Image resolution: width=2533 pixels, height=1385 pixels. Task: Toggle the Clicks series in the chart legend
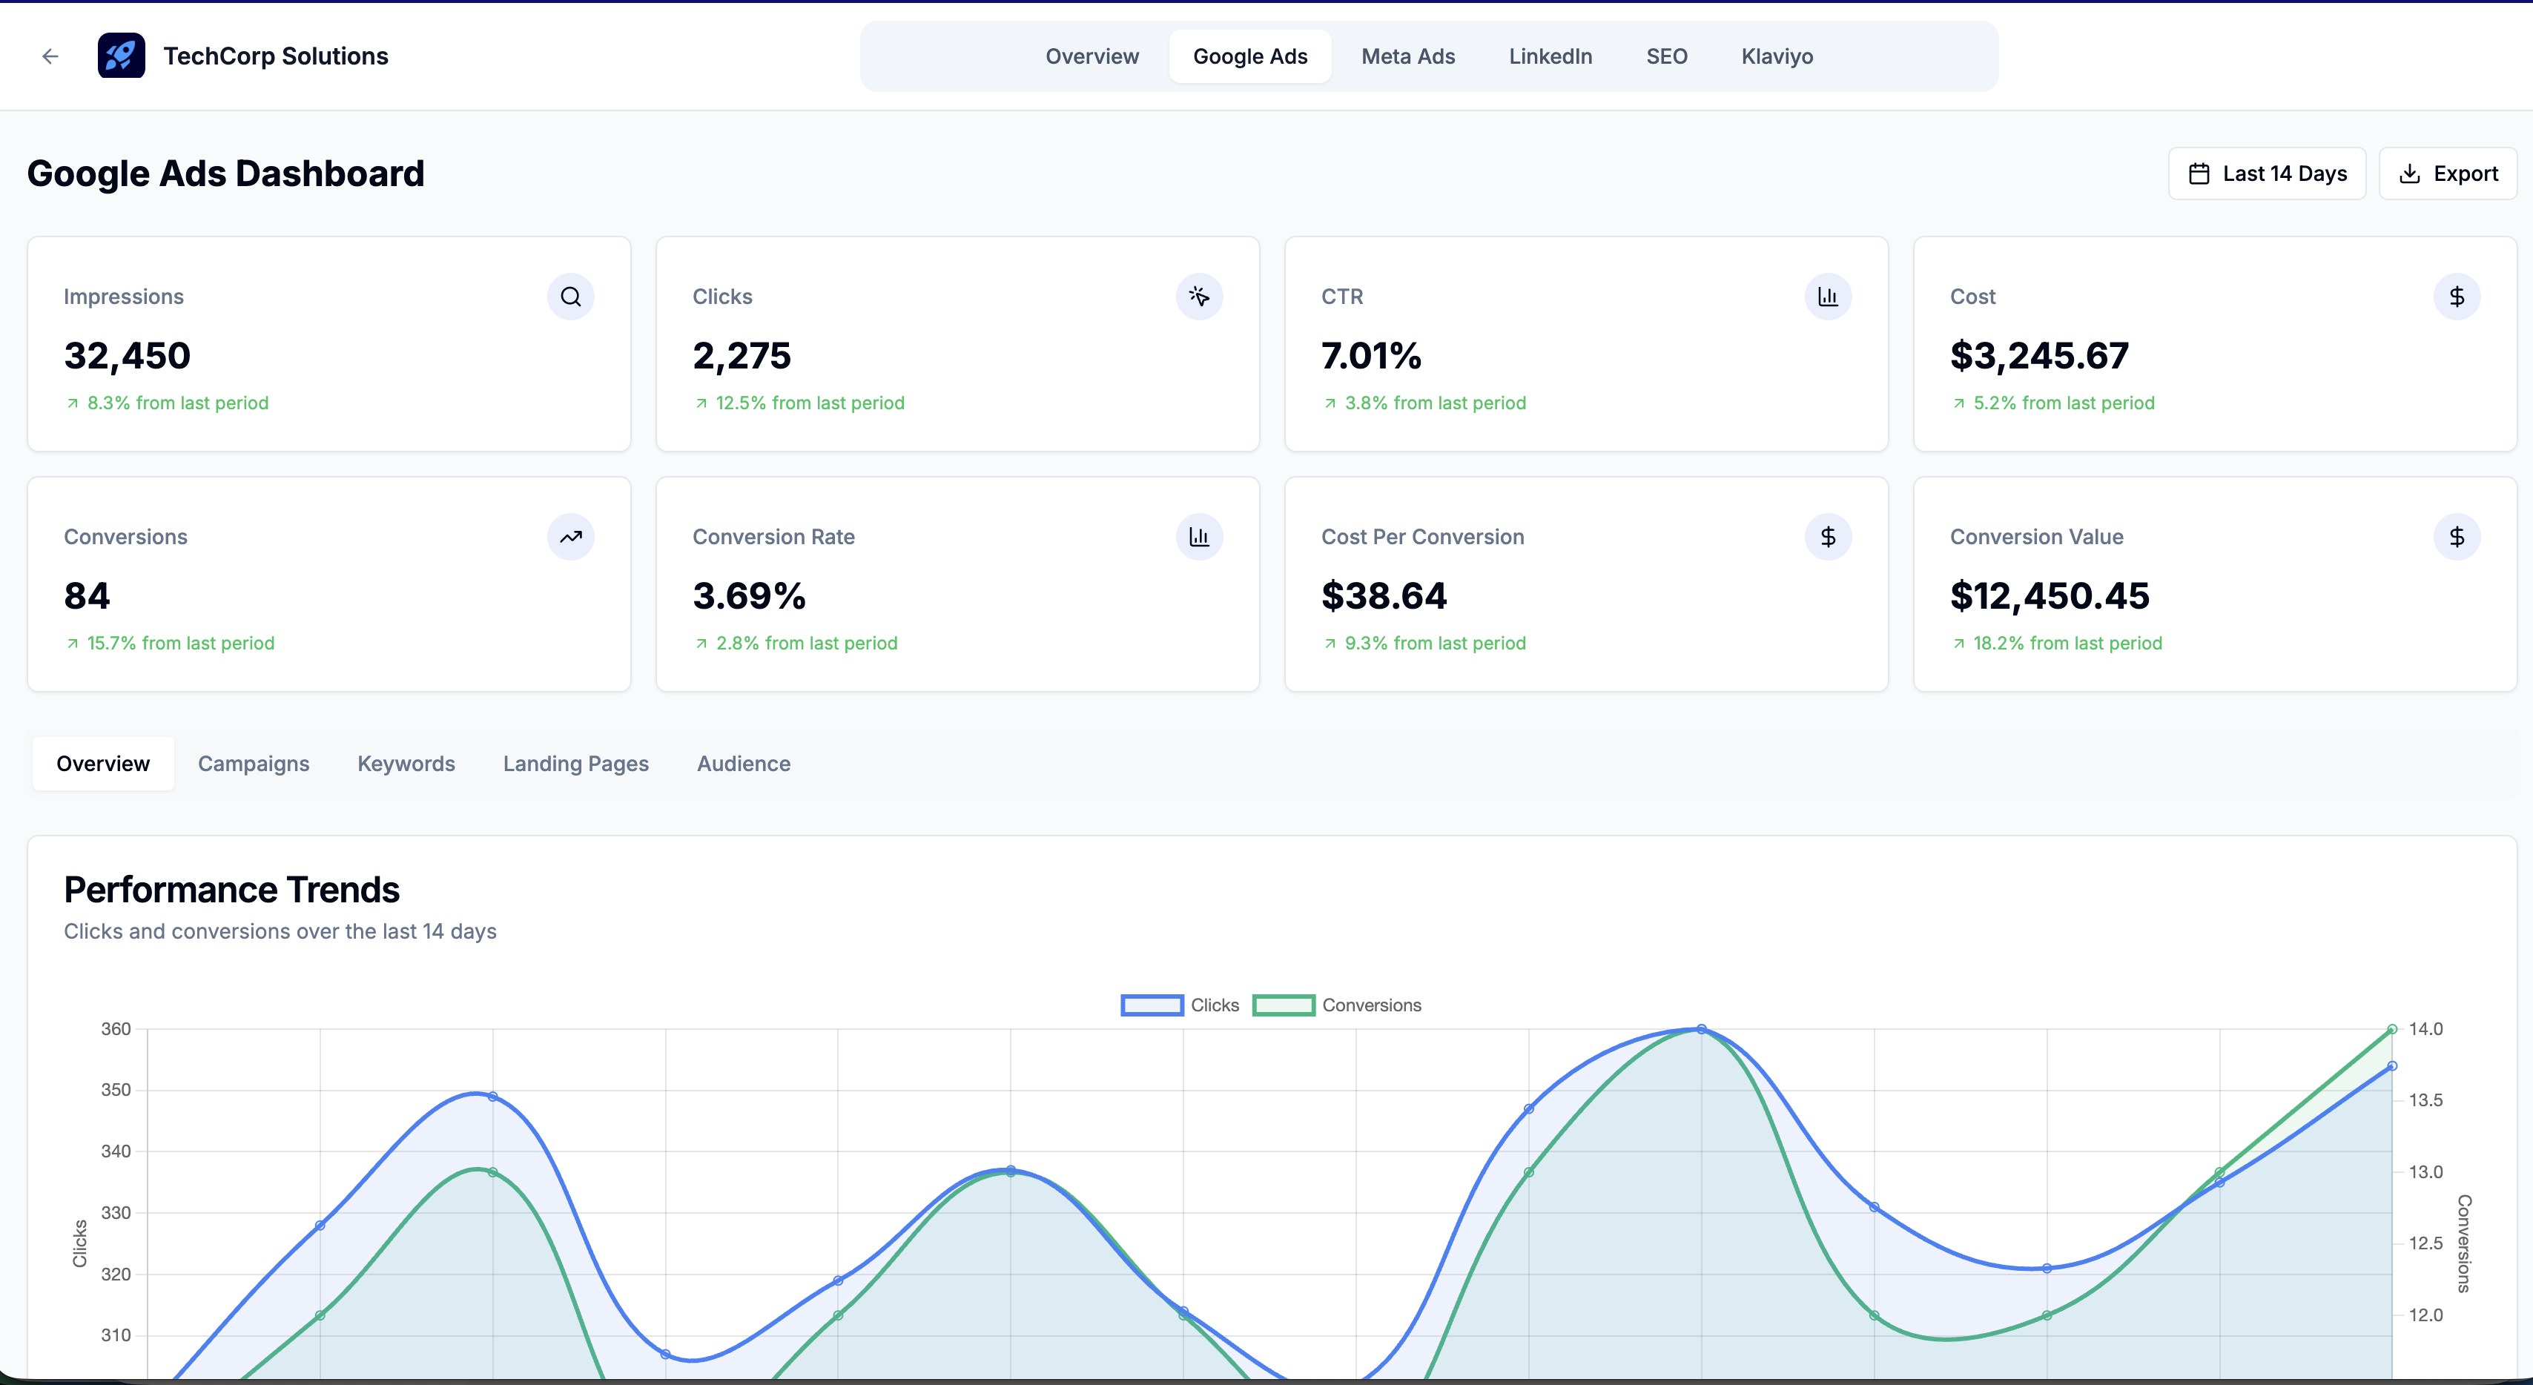point(1179,1005)
